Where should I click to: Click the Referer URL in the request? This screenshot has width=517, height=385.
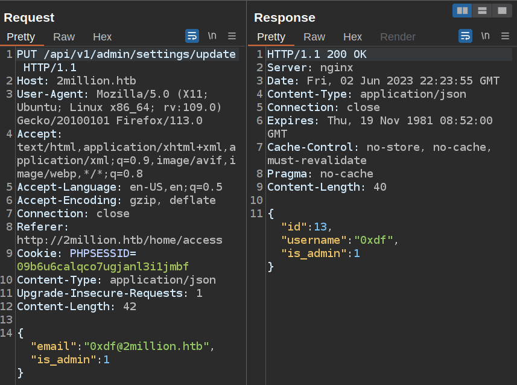119,240
